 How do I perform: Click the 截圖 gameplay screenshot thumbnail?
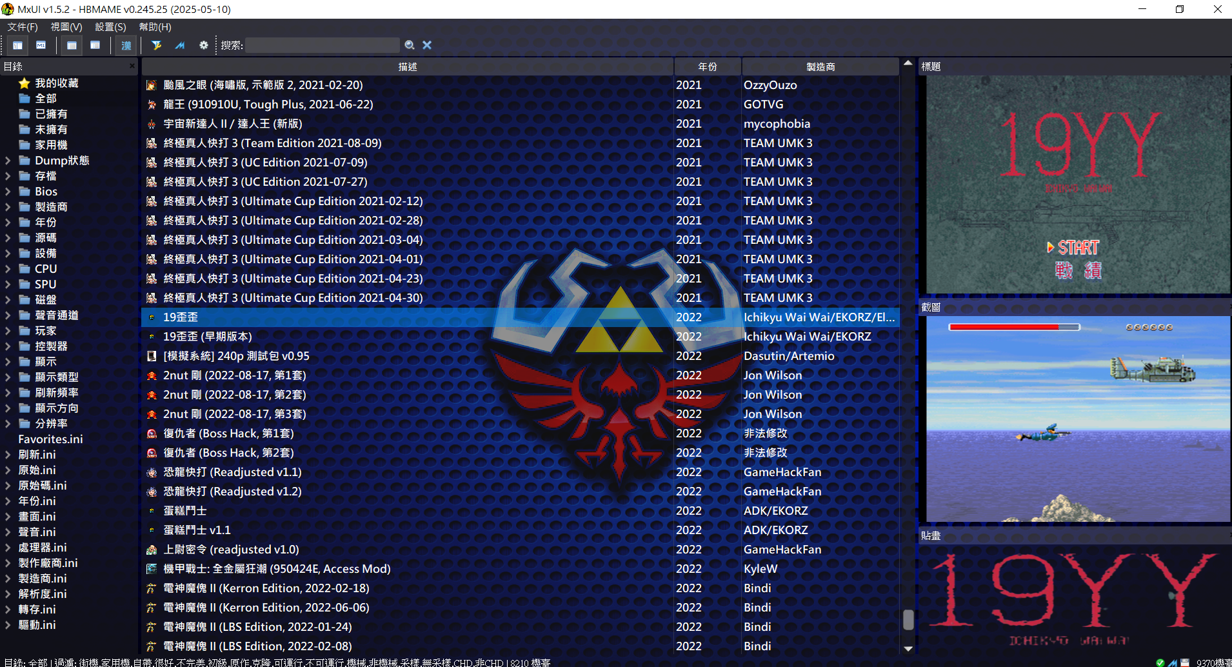pos(1078,419)
